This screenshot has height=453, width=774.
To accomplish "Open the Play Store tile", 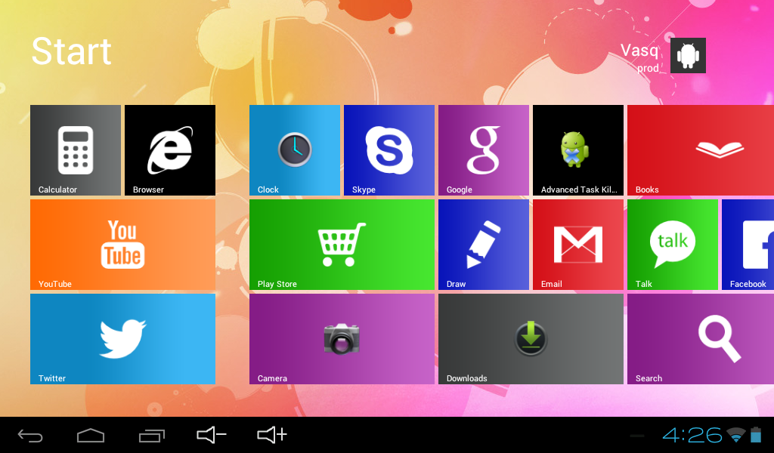I will point(342,245).
